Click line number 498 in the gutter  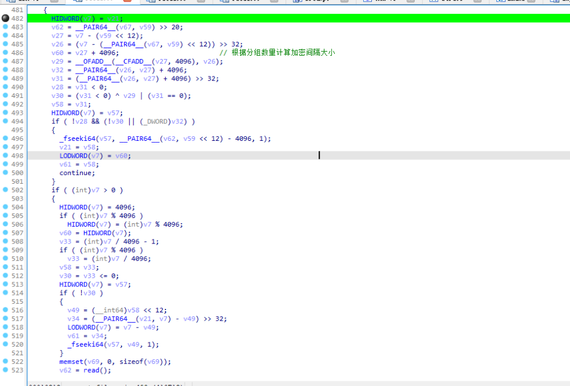coord(17,156)
